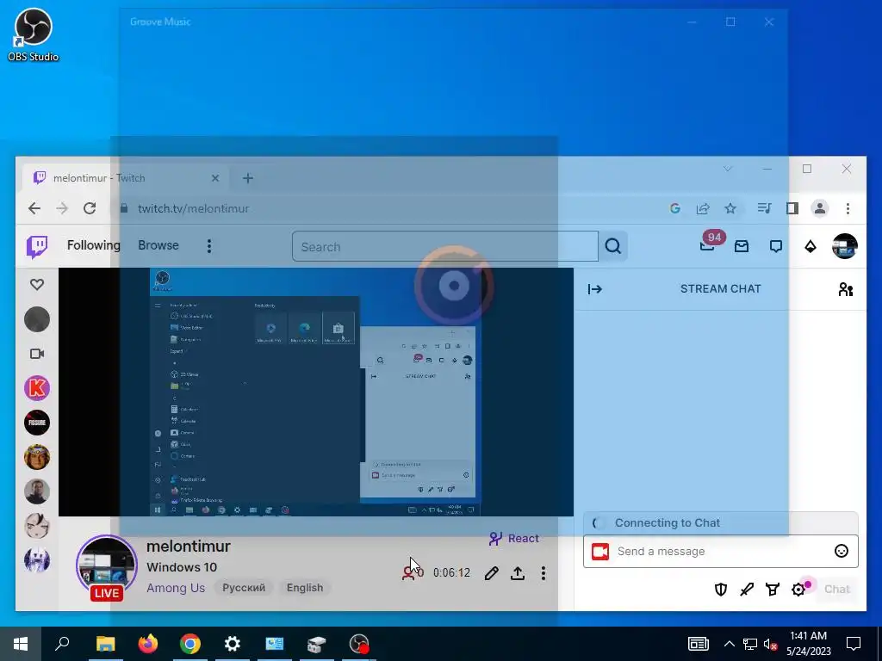Click the red camera icon in chat input
Screen dimensions: 882x661
600,552
